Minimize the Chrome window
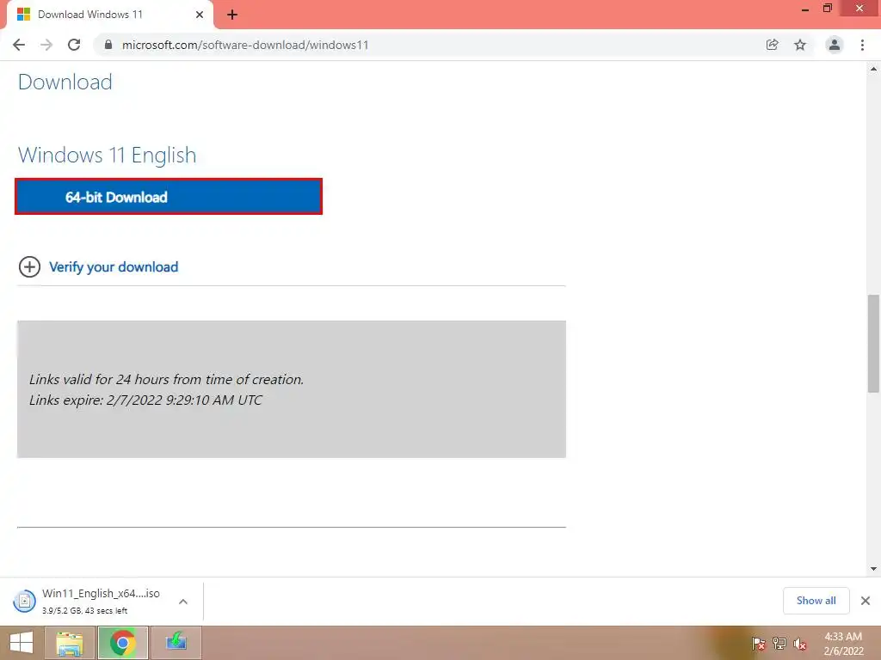Viewport: 881px width, 660px height. 805,9
